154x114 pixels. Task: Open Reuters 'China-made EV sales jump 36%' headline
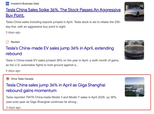60,51
